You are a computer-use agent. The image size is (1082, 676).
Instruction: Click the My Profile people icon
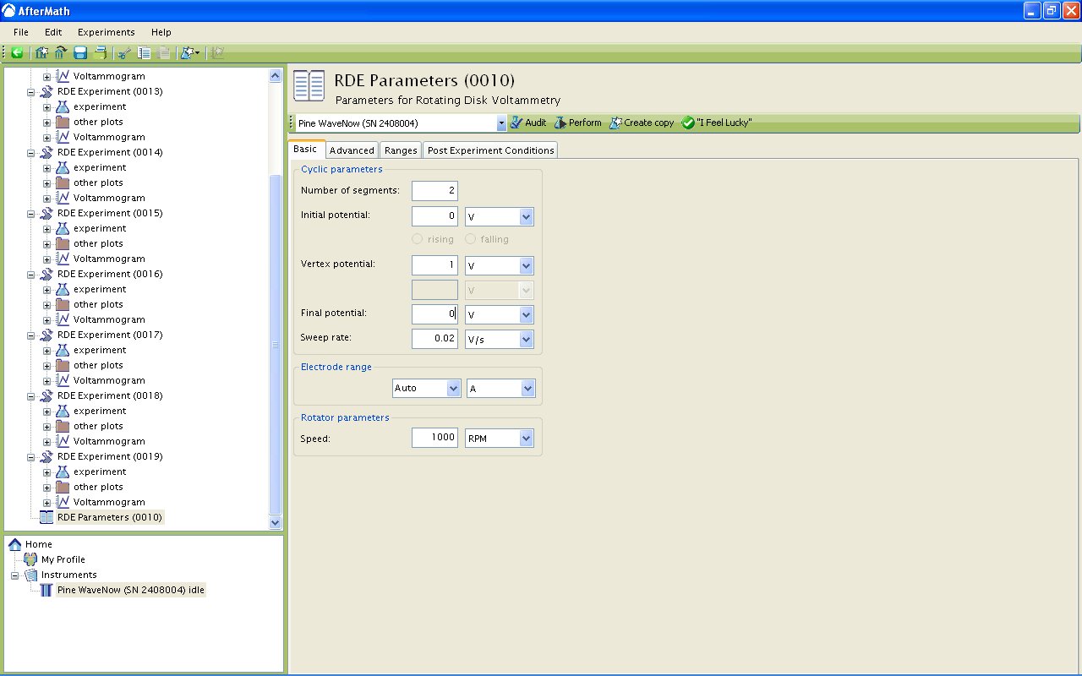coord(30,559)
